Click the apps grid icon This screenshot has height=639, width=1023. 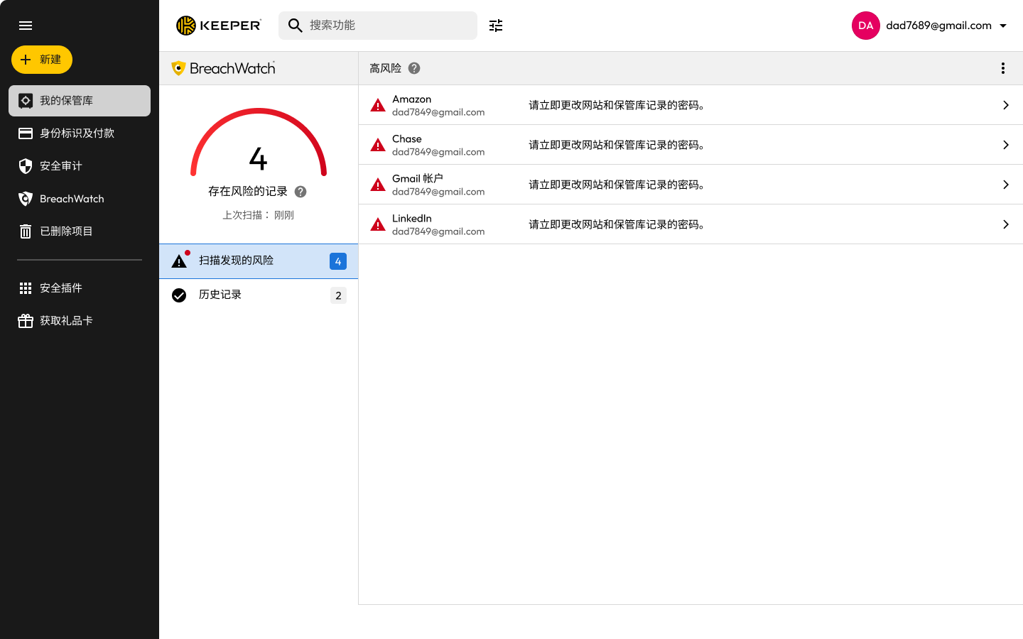26,288
